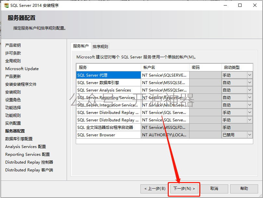Click 产品更新 step in sidebar
The image size is (263, 198).
[x=13, y=76]
